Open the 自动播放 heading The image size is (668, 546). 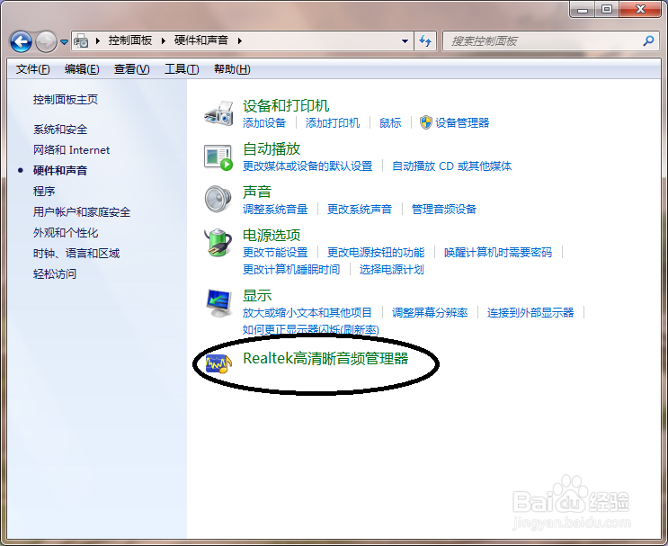coord(272,148)
